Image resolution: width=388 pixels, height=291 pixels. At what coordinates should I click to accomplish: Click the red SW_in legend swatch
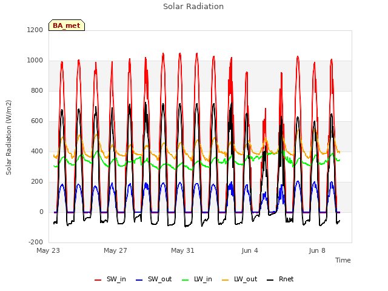98,280
